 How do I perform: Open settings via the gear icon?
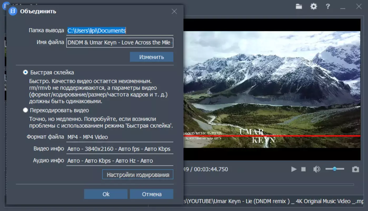(x=314, y=7)
